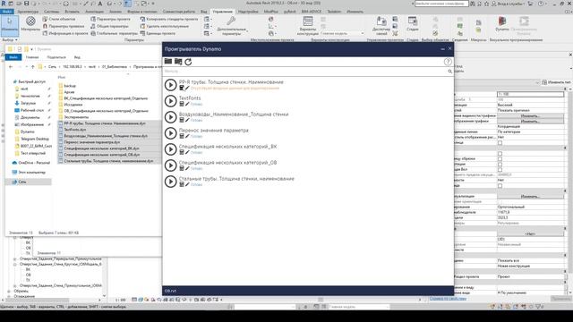573x322 pixels.
Task: Click pencil icon under Воздуховоды_Наименование script
Action: (x=187, y=120)
